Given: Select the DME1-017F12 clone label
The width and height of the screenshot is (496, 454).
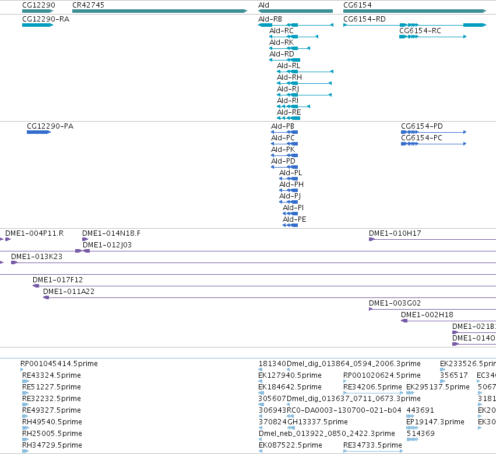Looking at the screenshot, I should 58,280.
